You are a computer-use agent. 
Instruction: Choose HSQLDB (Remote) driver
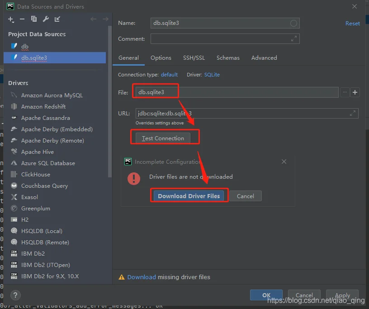[x=56, y=242]
